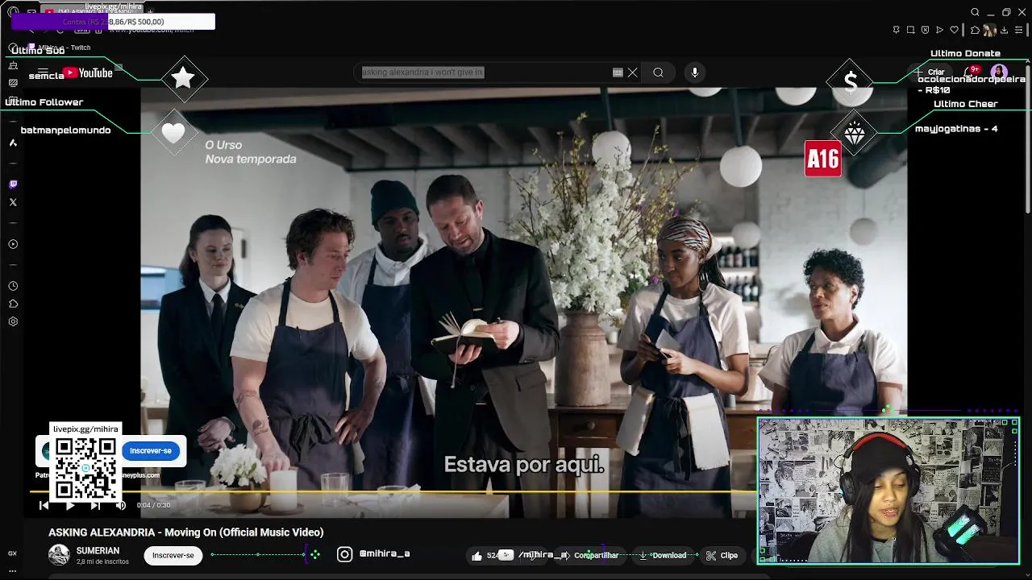Viewport: 1032px width, 580px height.
Task: Click the blue Inscrever-se ad button
Action: (151, 451)
